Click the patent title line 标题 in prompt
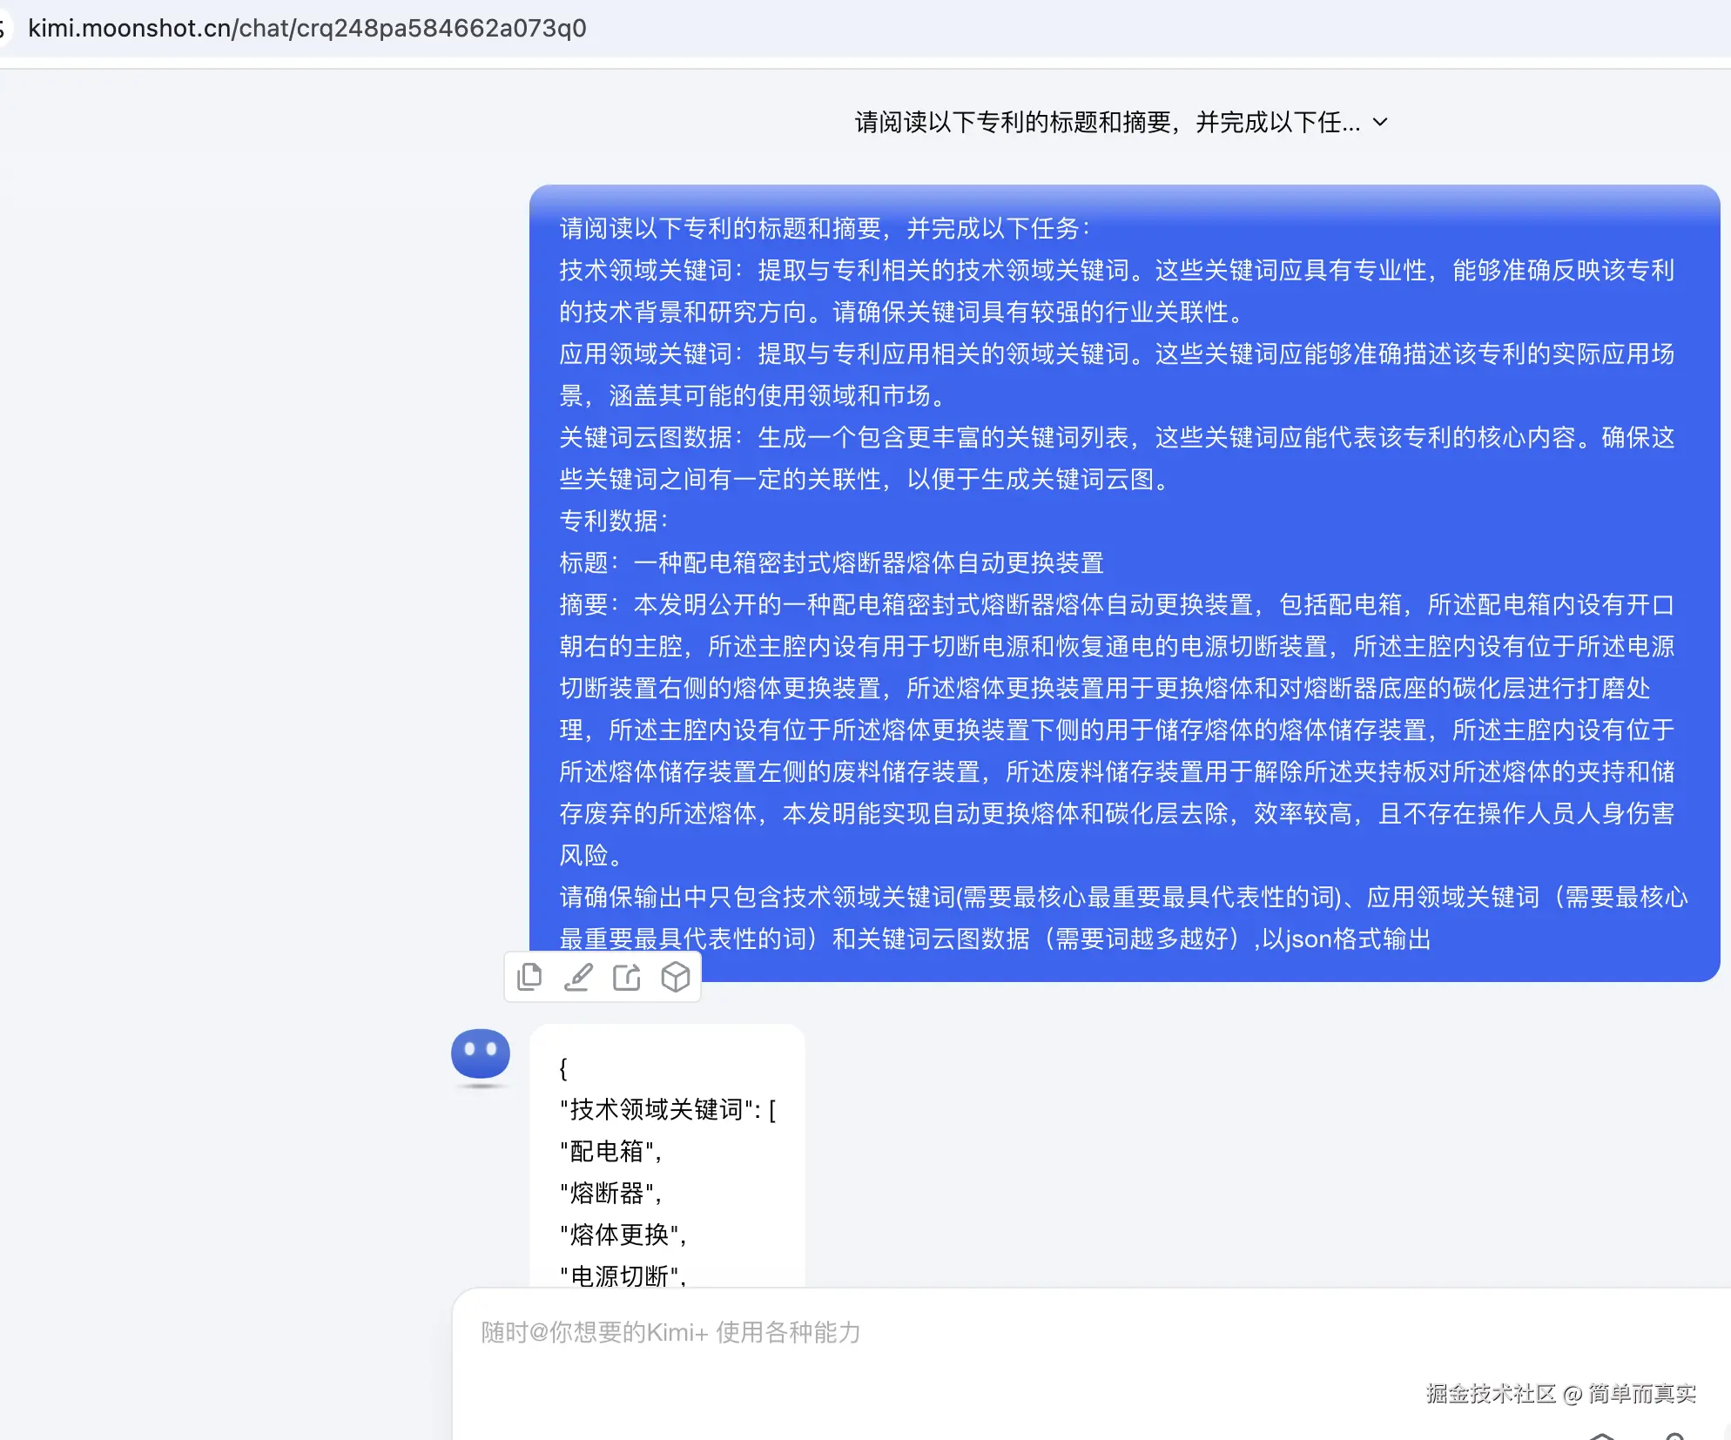The image size is (1731, 1440). [x=831, y=562]
